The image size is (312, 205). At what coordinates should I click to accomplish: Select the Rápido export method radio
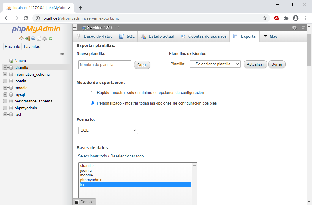[92, 92]
